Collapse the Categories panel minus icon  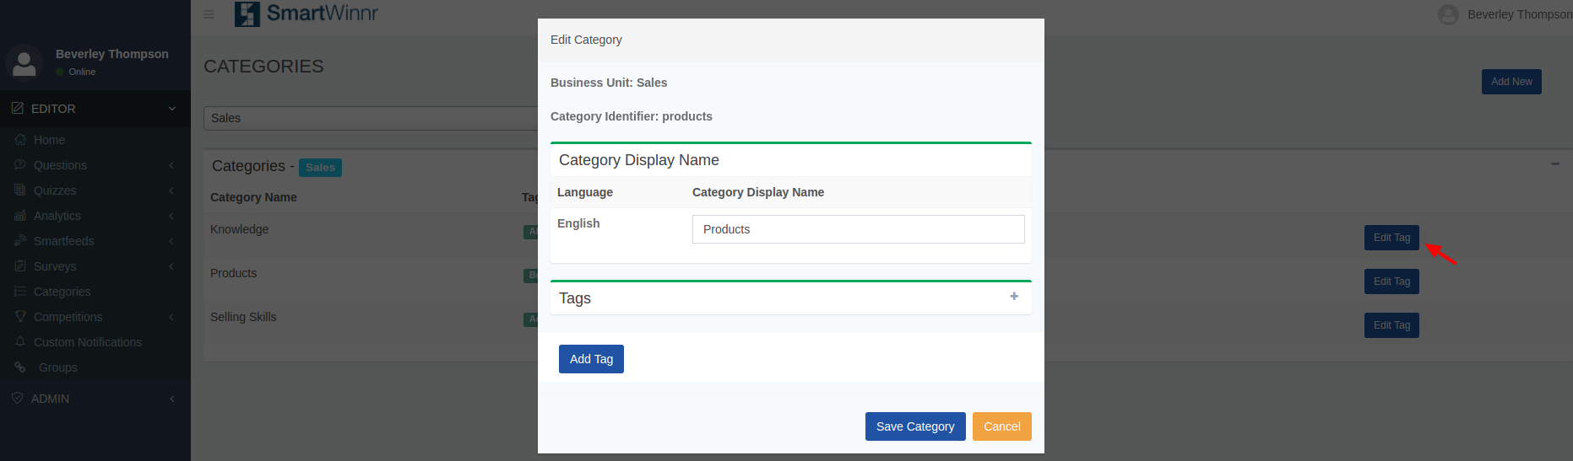pos(1555,163)
